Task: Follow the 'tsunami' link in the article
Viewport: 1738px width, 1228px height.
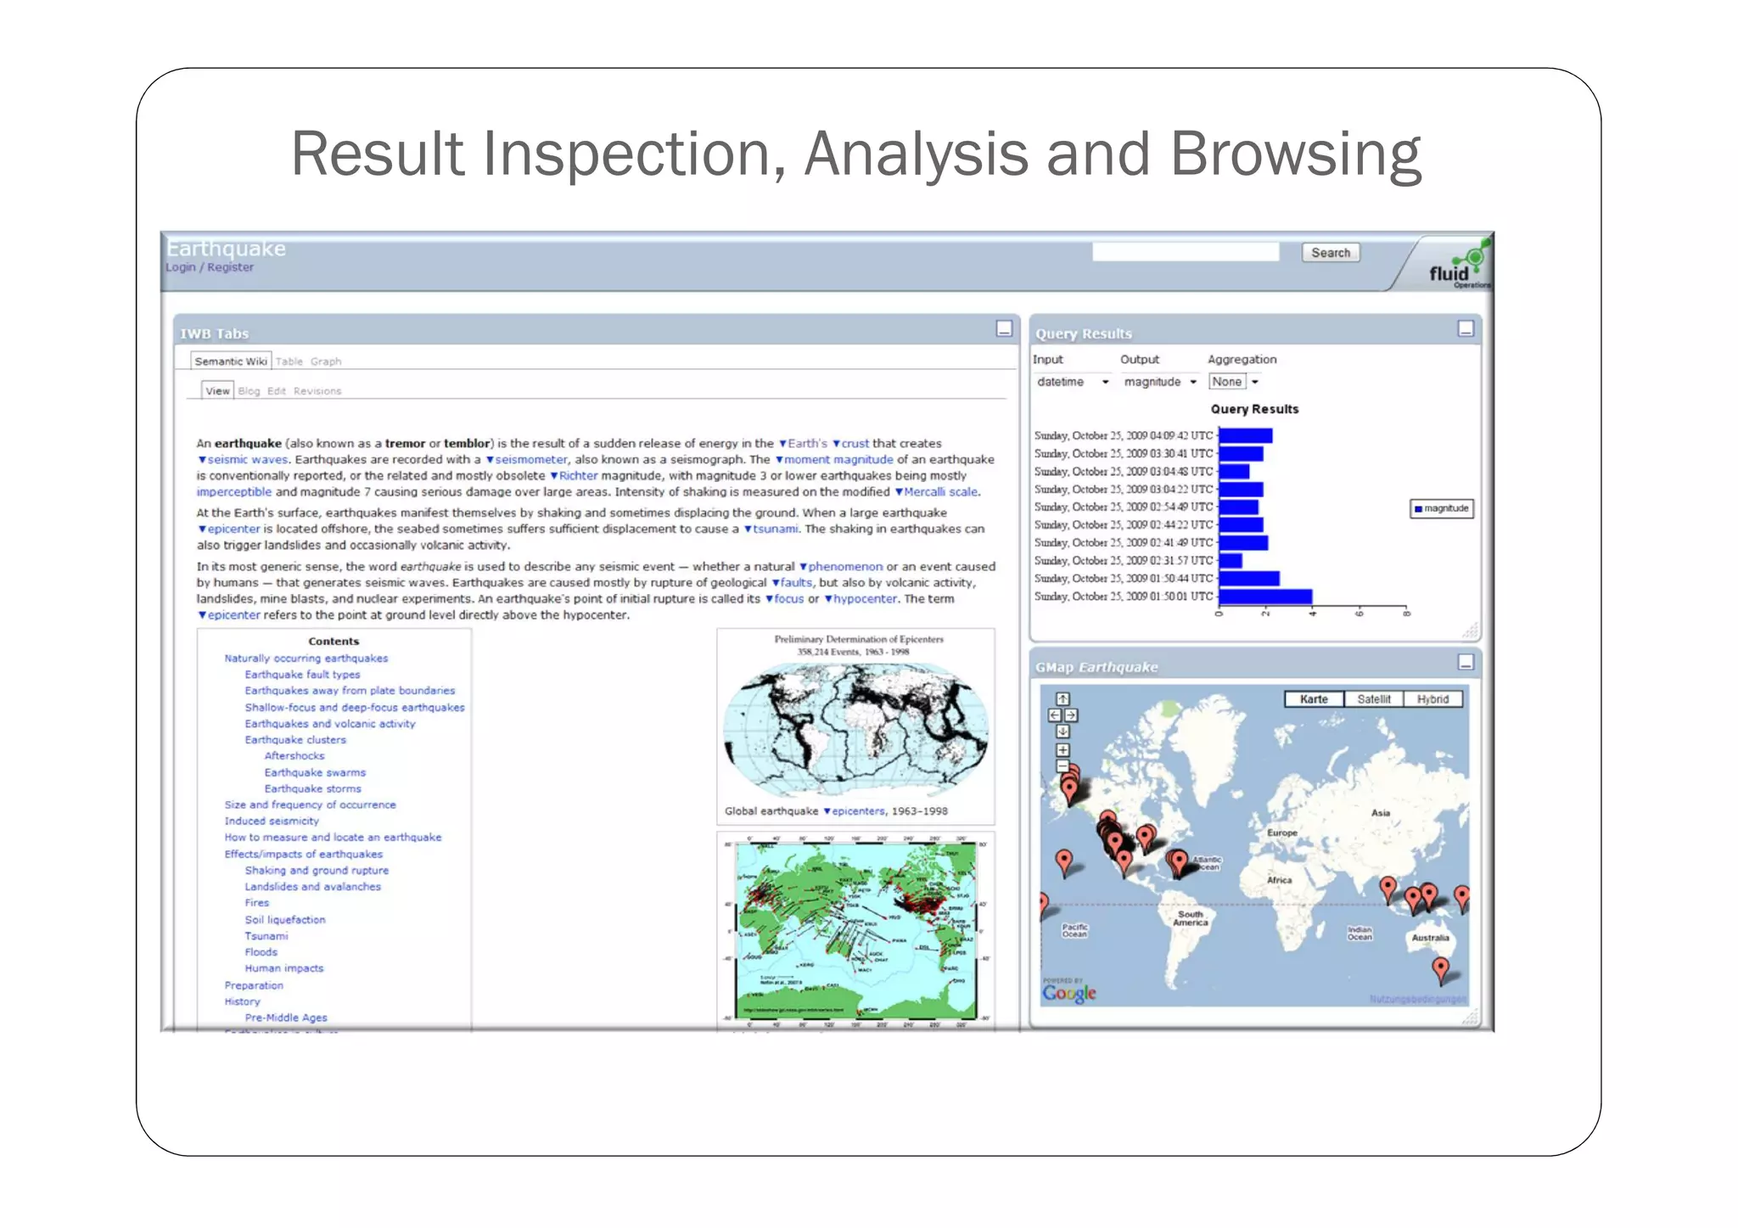Action: [772, 529]
